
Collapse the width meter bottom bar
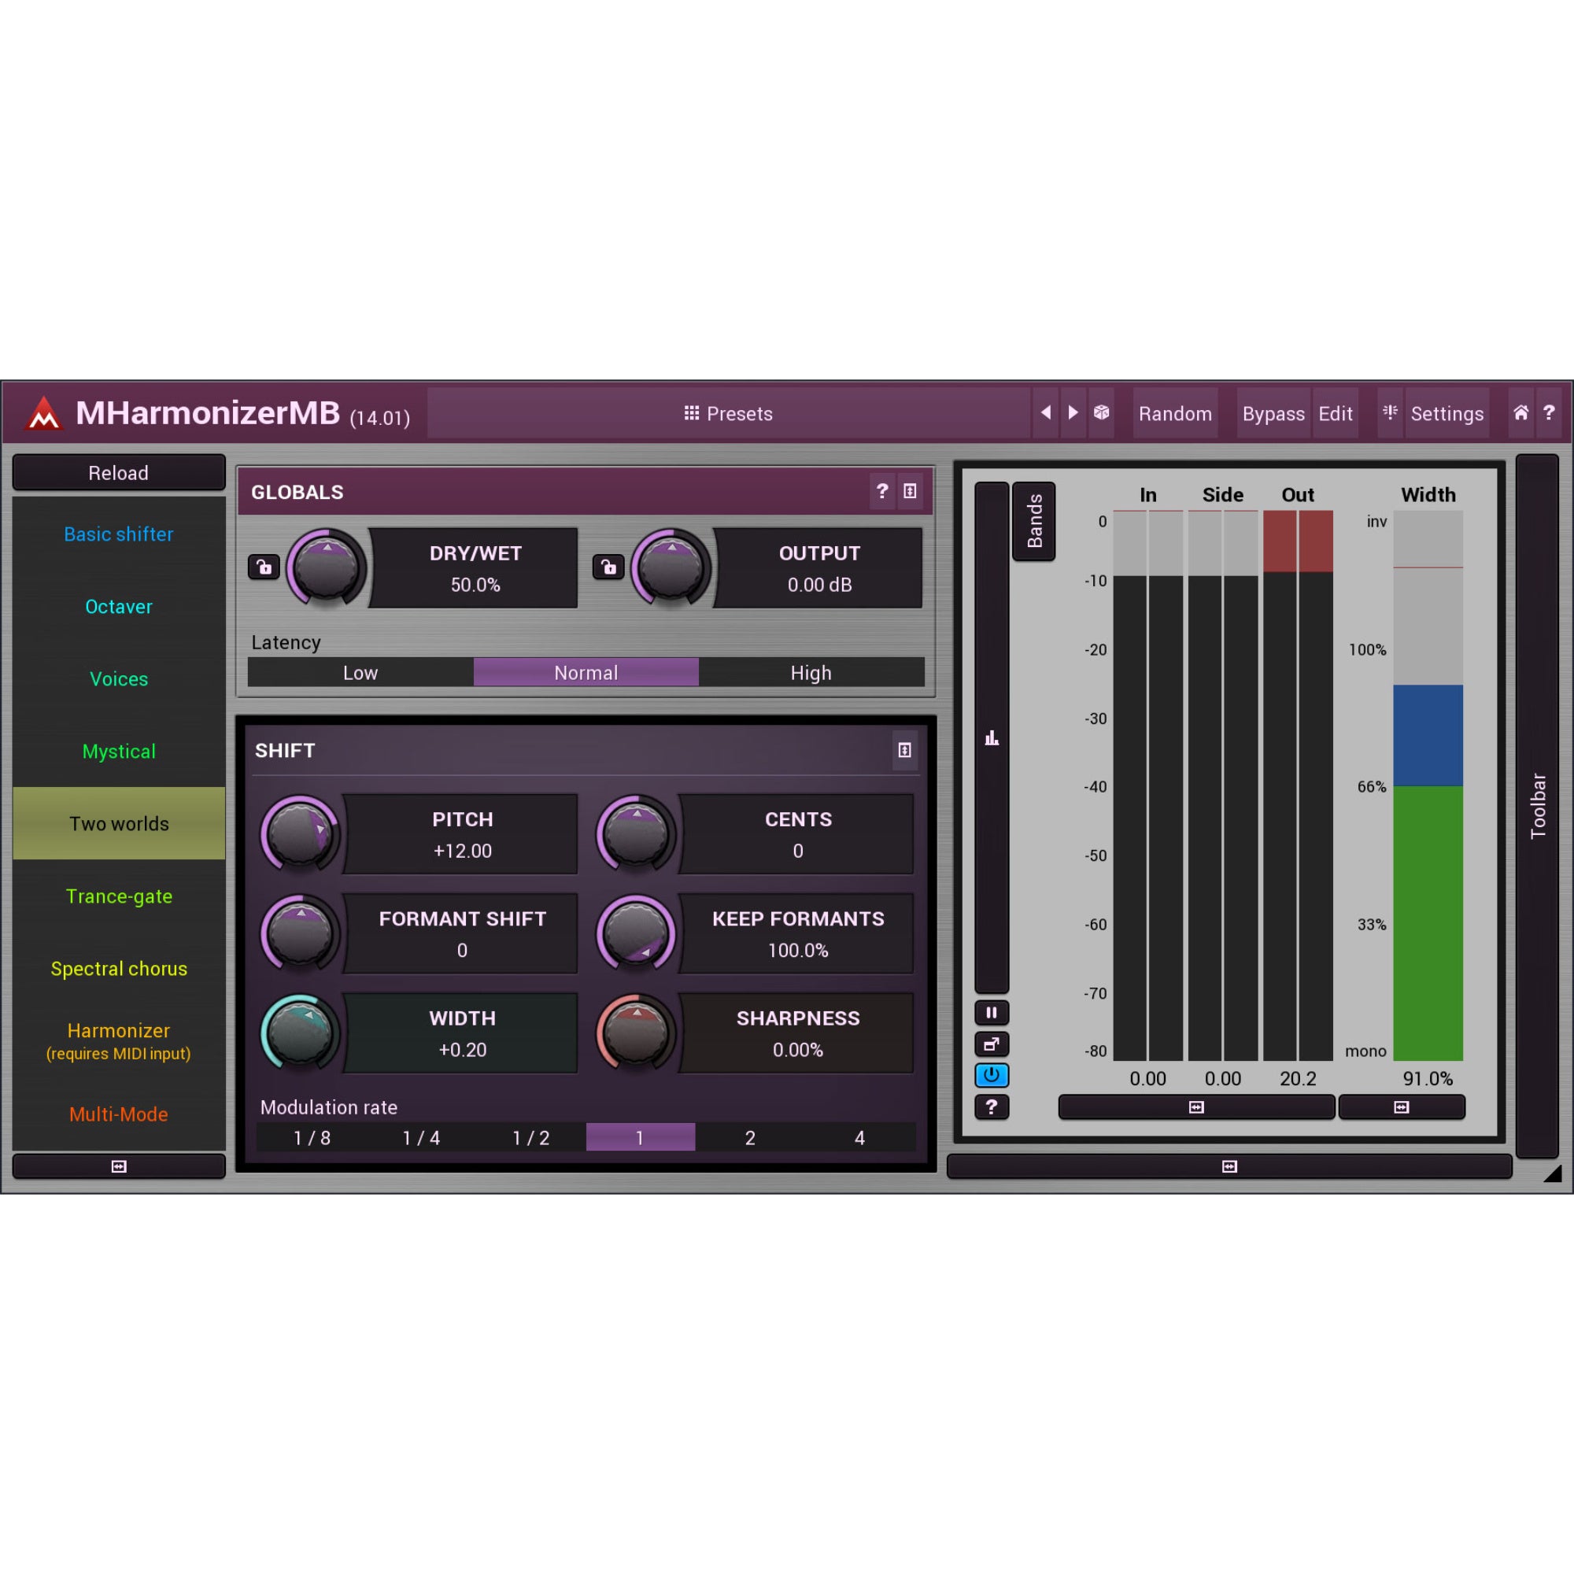(x=1402, y=1107)
